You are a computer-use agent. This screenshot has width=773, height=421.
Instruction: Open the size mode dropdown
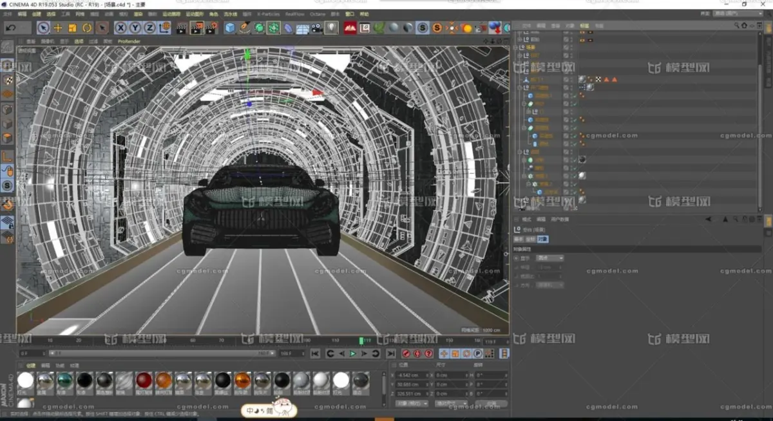click(451, 404)
